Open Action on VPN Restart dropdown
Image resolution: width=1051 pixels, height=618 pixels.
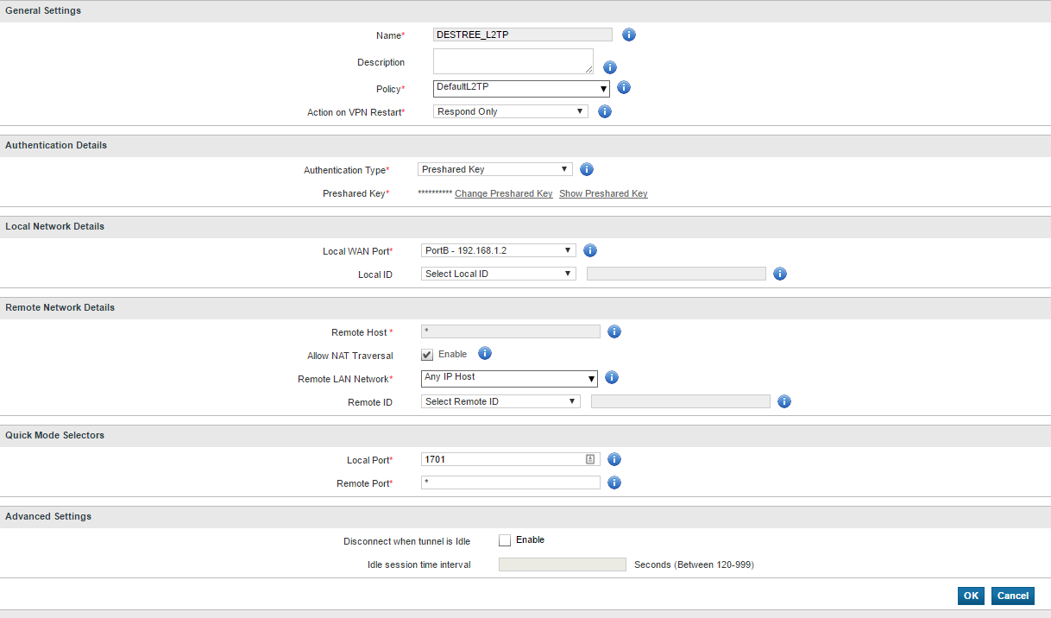(511, 111)
